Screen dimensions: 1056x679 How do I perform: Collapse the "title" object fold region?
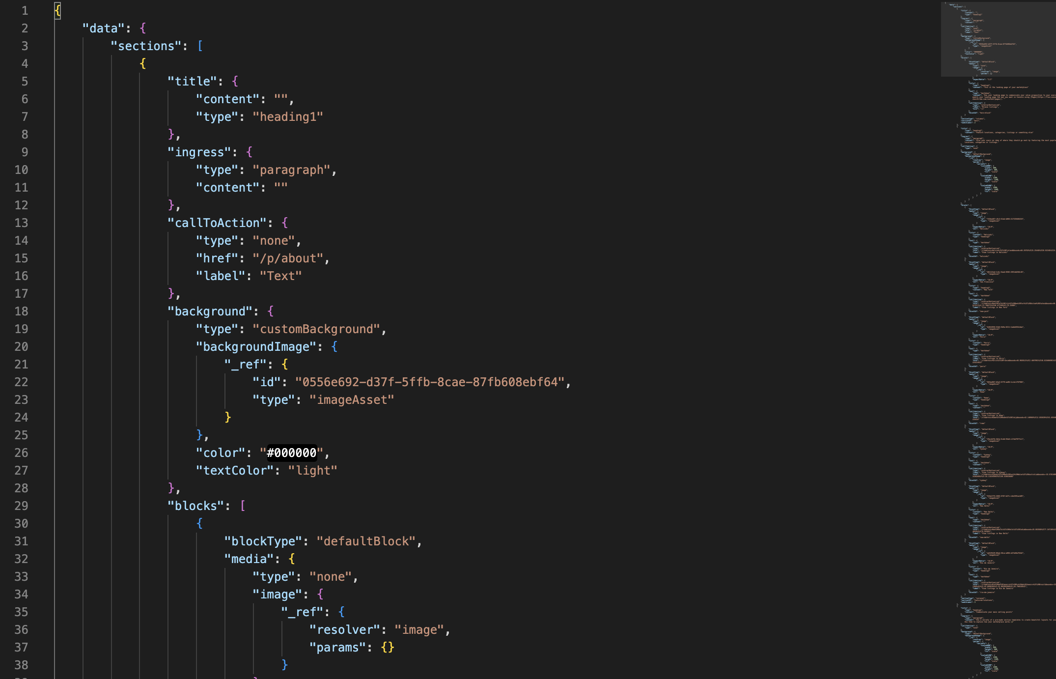[41, 81]
